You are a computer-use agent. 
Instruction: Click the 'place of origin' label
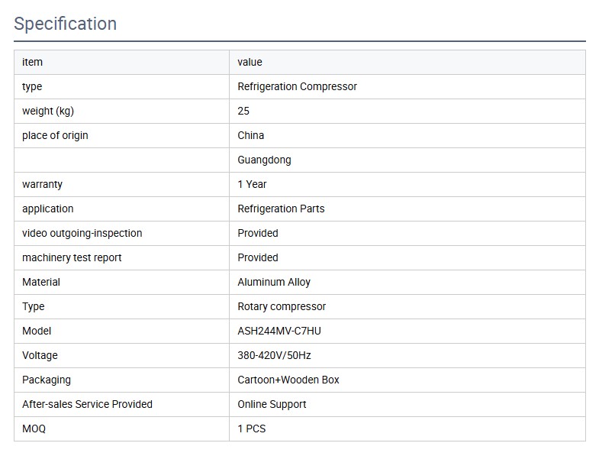pos(55,135)
